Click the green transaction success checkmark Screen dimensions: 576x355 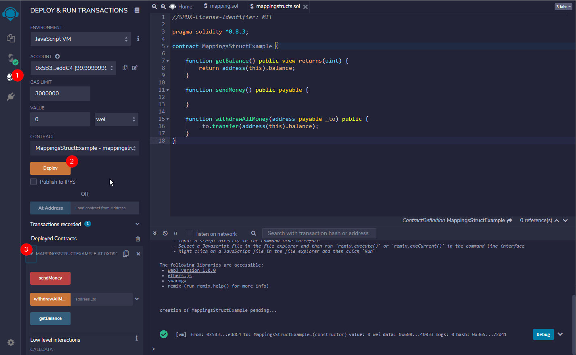[x=164, y=334]
